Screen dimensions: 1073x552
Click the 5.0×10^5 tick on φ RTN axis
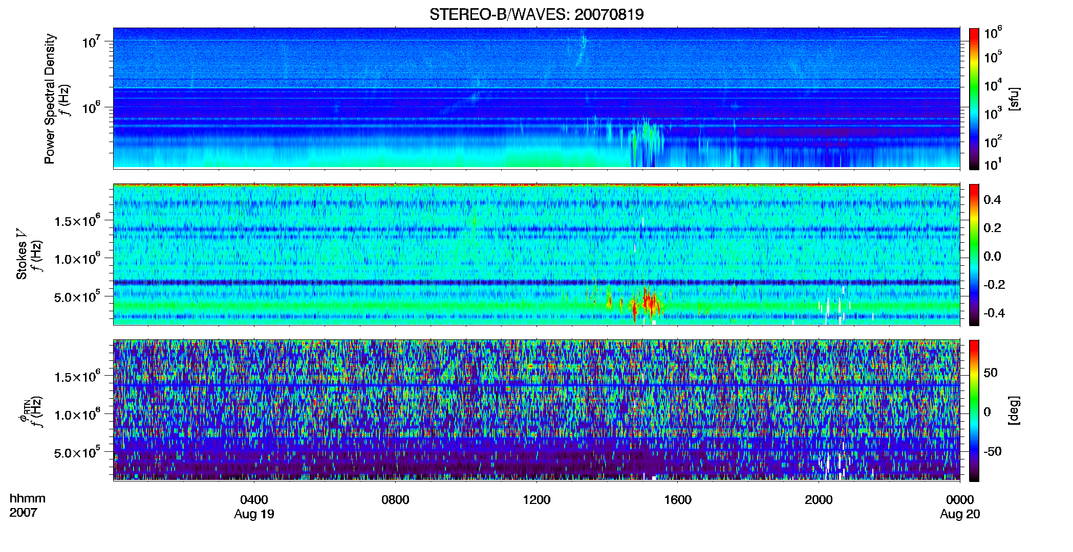77,452
